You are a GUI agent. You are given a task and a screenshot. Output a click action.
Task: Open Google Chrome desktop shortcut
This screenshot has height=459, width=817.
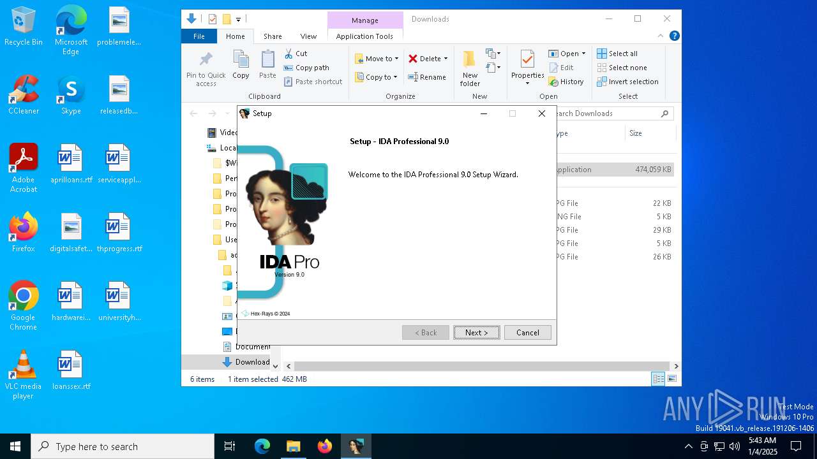click(24, 306)
